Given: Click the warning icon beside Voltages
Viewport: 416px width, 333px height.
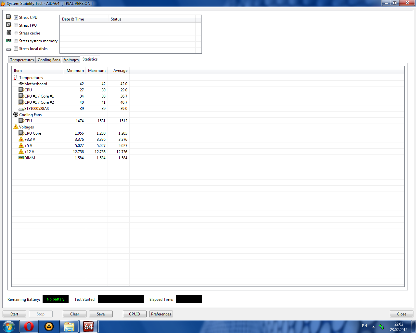Looking at the screenshot, I should [x=16, y=127].
